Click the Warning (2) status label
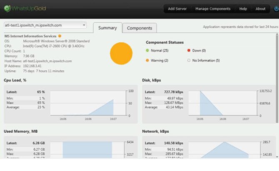This screenshot has height=171, width=279. pyautogui.click(x=159, y=60)
